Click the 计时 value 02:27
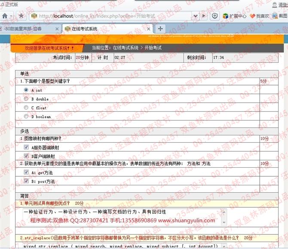The height and width of the screenshot is (249, 288). coord(120,58)
